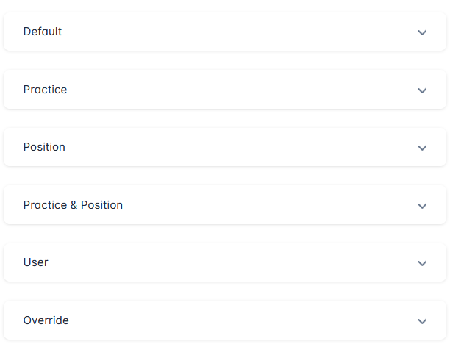Click the down arrow next to Position

422,148
